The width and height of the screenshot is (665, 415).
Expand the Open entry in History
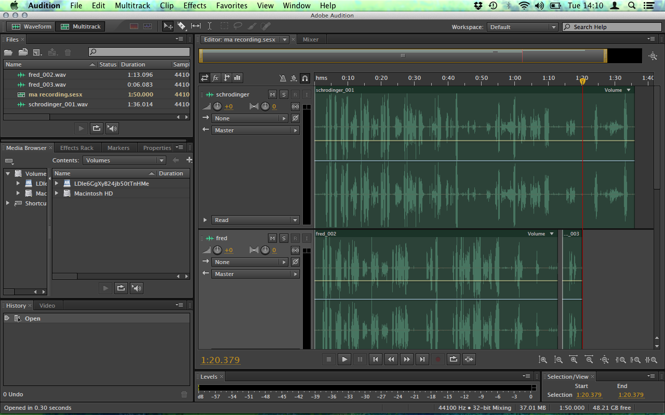click(x=7, y=318)
